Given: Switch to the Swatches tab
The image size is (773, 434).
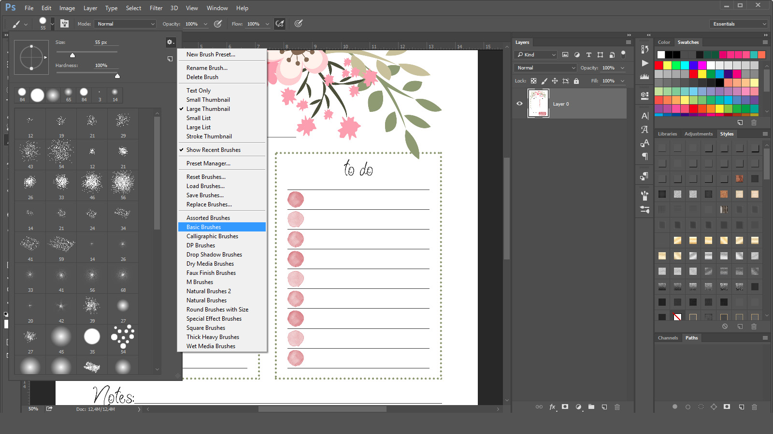Looking at the screenshot, I should point(688,42).
